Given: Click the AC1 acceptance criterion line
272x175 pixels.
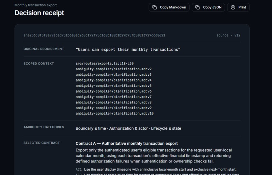Looking at the screenshot, I should [156, 170].
